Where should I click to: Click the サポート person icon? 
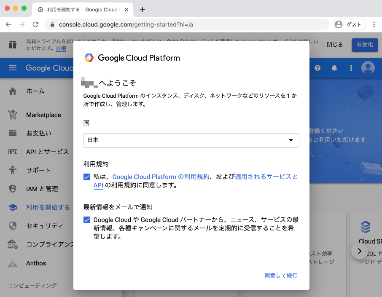(13, 170)
